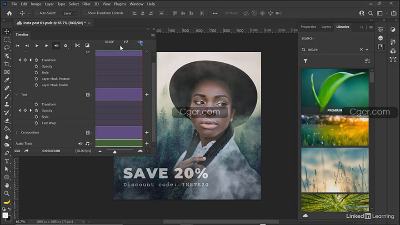Check Show Transform Controls

point(85,13)
